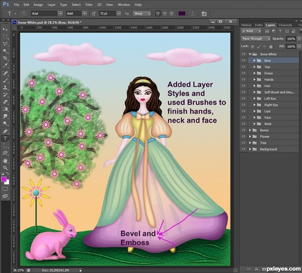Open the font family dropdown

coord(60,14)
